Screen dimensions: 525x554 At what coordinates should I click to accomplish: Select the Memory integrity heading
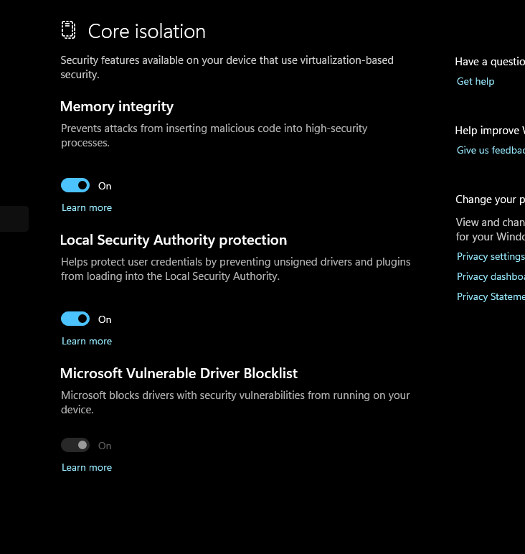pyautogui.click(x=117, y=107)
